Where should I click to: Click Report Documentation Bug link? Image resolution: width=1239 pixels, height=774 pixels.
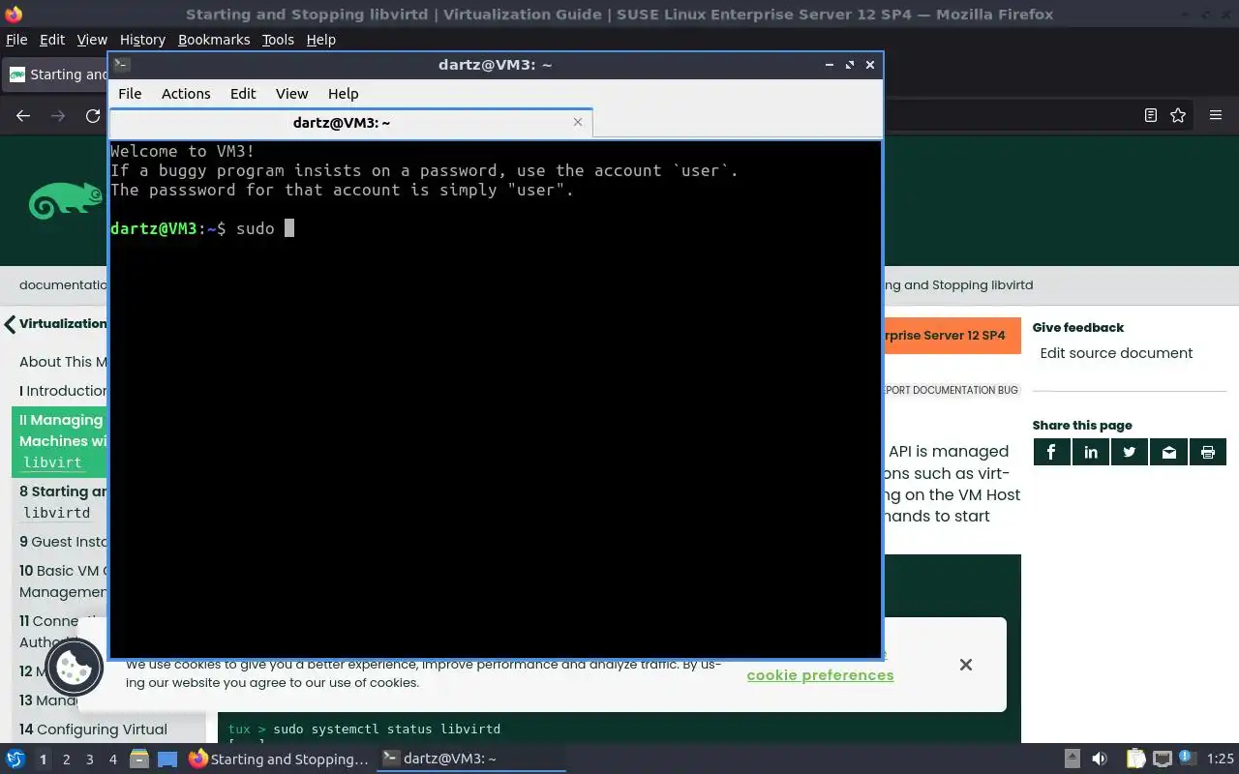click(x=951, y=390)
